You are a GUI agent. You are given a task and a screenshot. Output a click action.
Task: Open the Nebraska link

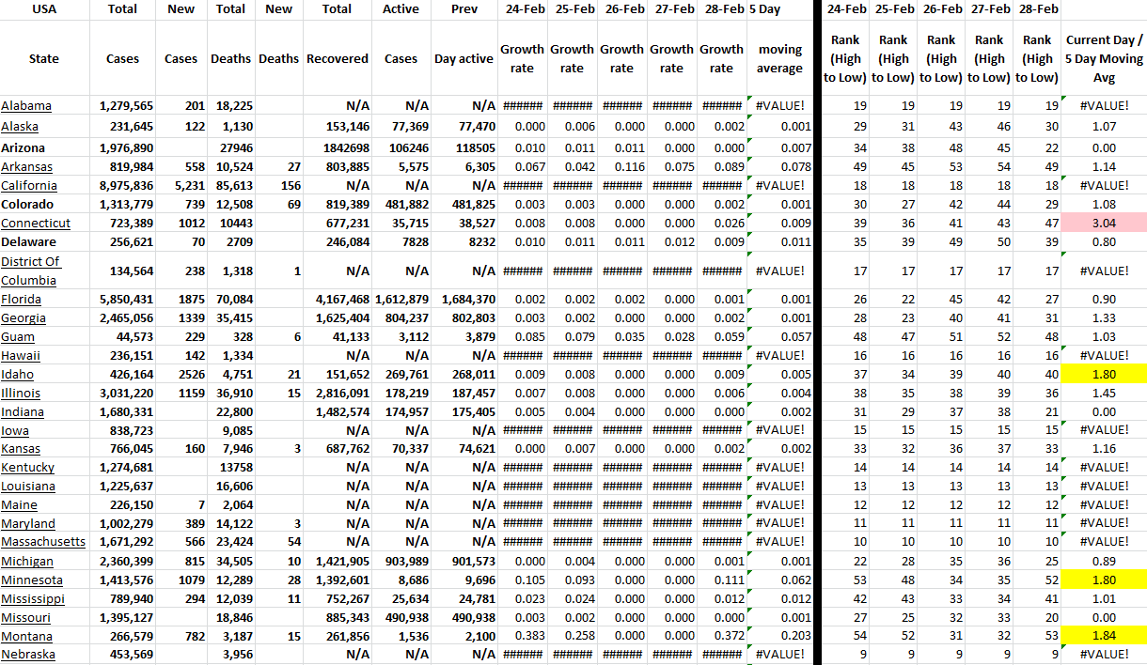click(x=28, y=655)
